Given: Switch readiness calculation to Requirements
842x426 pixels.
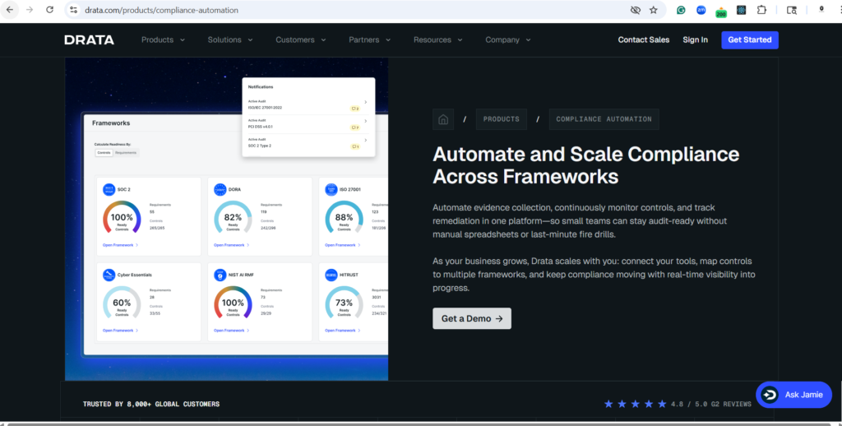Looking at the screenshot, I should click(126, 152).
